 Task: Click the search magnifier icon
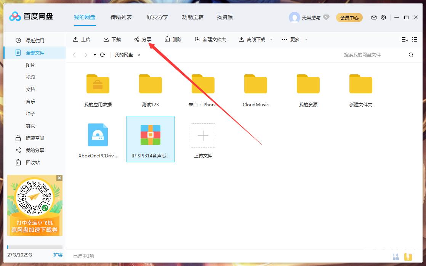(x=411, y=55)
